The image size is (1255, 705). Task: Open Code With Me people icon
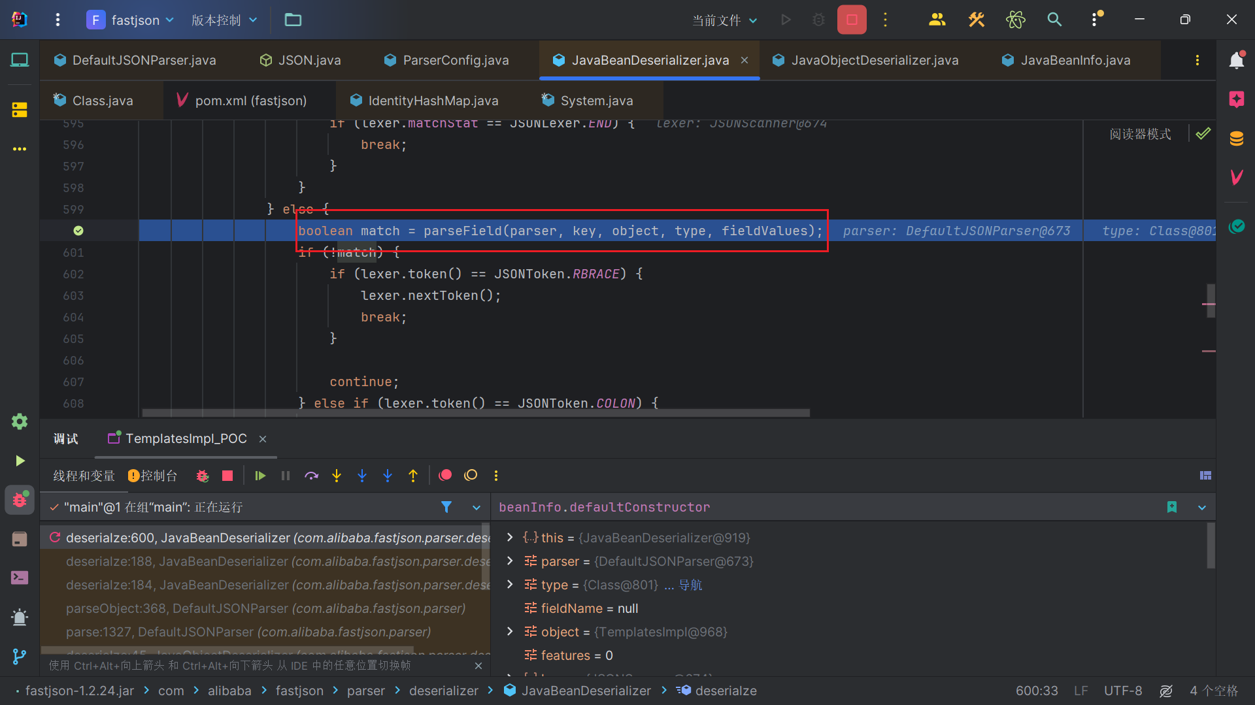937,20
